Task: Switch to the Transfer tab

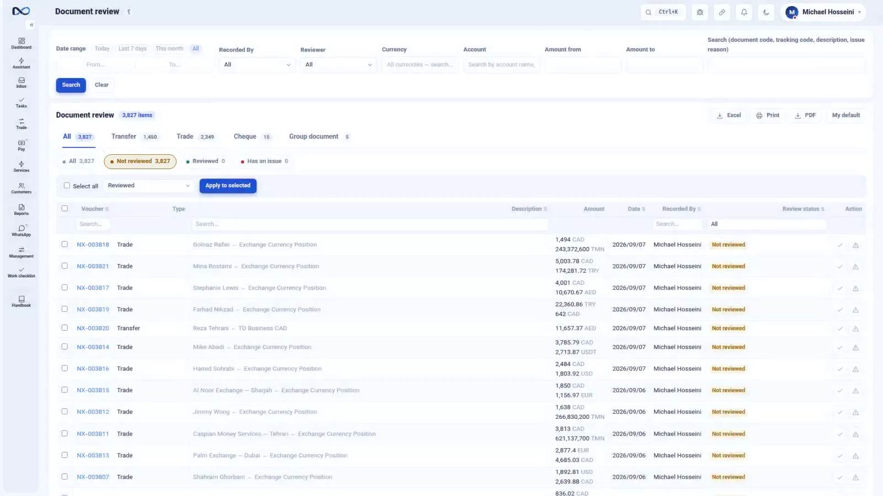Action: [x=134, y=137]
